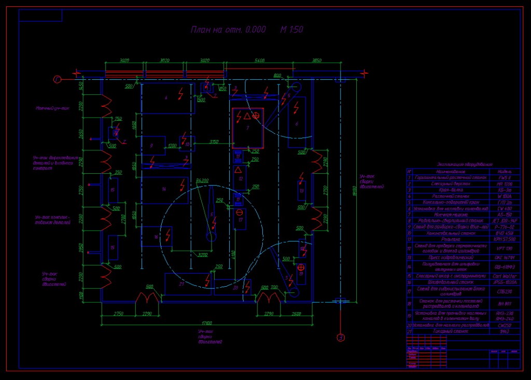Click the "Наименование" table header
531x380 pixels.
pos(451,172)
